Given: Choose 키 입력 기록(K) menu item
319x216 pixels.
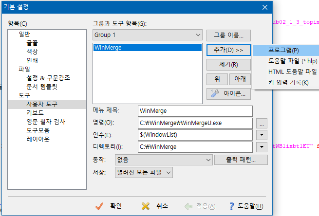Looking at the screenshot, I should (286, 83).
